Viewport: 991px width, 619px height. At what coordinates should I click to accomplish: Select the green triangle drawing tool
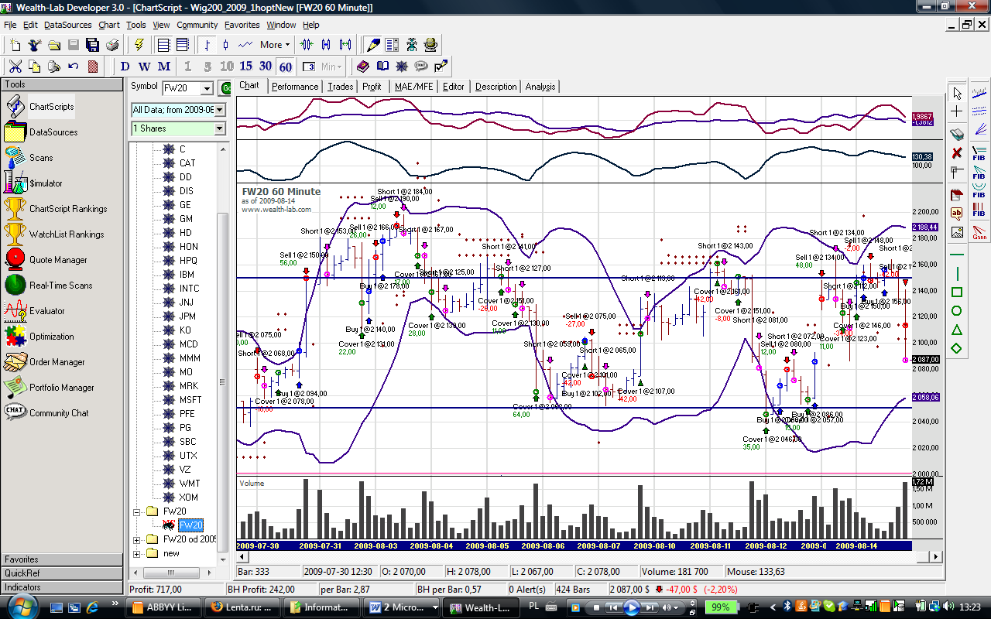click(x=957, y=330)
